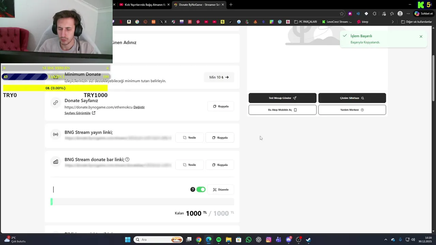Open File Explorer from the taskbar

229,240
